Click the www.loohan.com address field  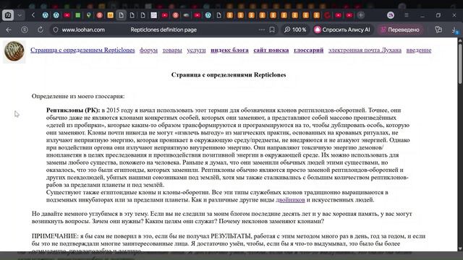pos(83,30)
